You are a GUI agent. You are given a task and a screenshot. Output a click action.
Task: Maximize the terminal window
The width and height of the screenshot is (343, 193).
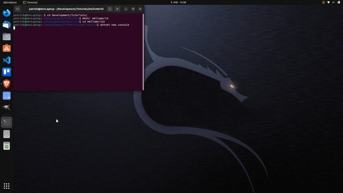[x=133, y=9]
